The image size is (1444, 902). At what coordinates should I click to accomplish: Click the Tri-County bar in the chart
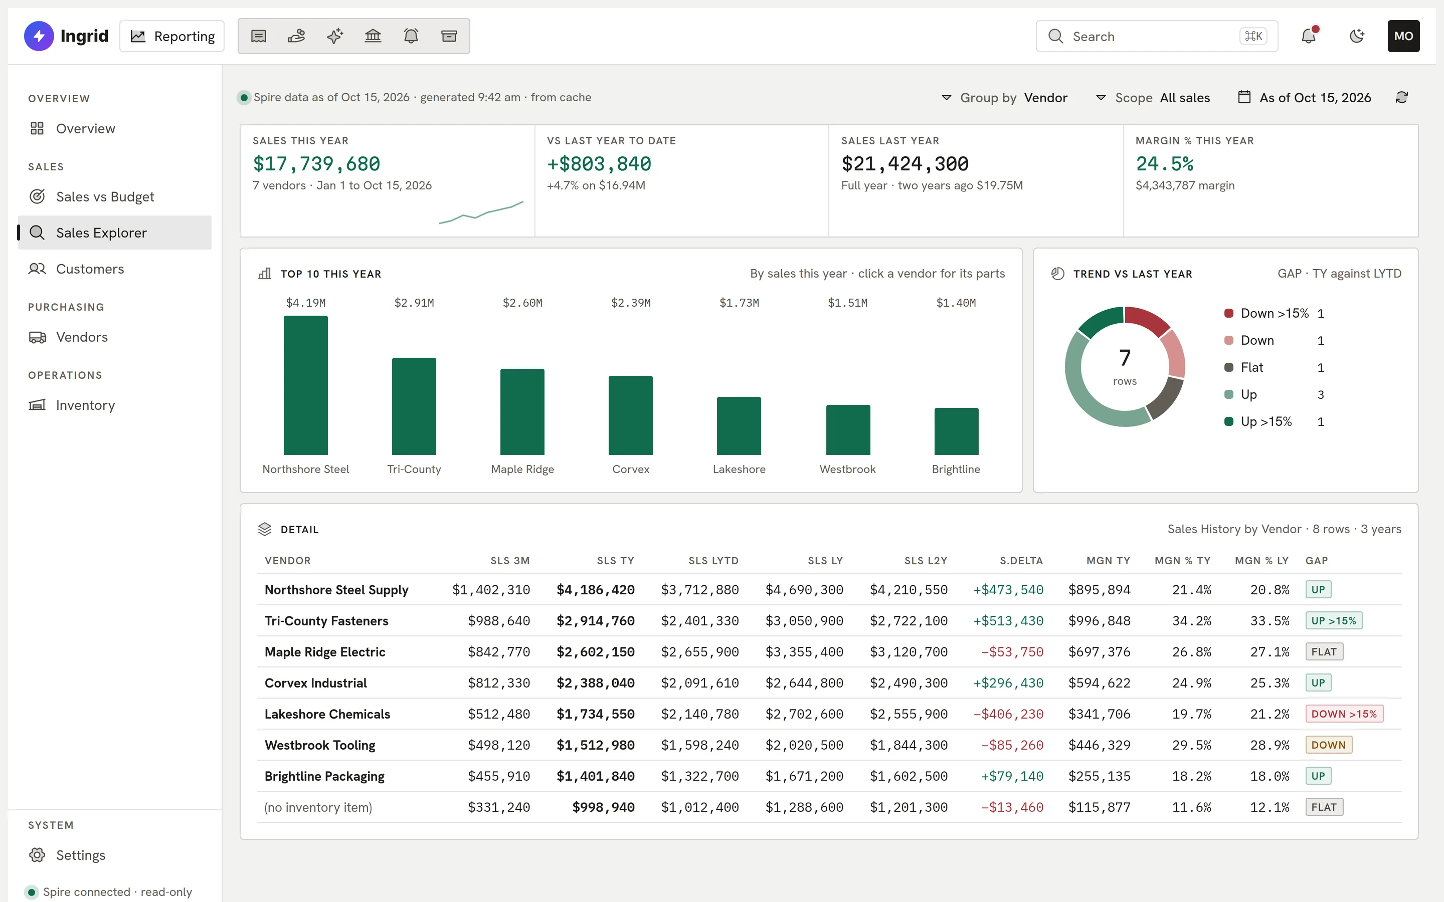click(x=414, y=406)
